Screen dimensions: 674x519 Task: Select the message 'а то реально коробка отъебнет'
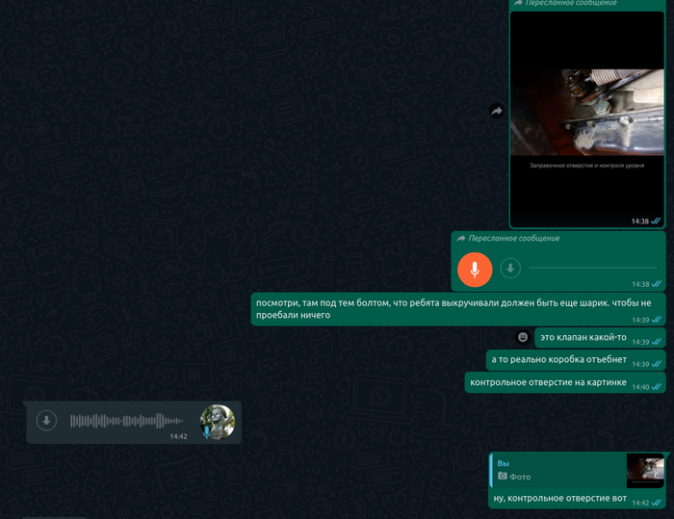click(x=576, y=360)
